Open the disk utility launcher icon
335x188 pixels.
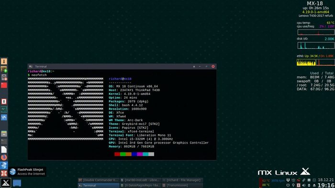click(x=4, y=77)
